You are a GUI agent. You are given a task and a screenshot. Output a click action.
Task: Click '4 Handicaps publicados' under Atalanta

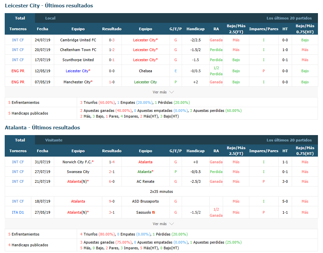(28, 245)
